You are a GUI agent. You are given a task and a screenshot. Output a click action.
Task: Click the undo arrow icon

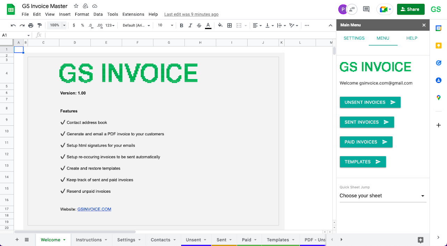(x=13, y=25)
